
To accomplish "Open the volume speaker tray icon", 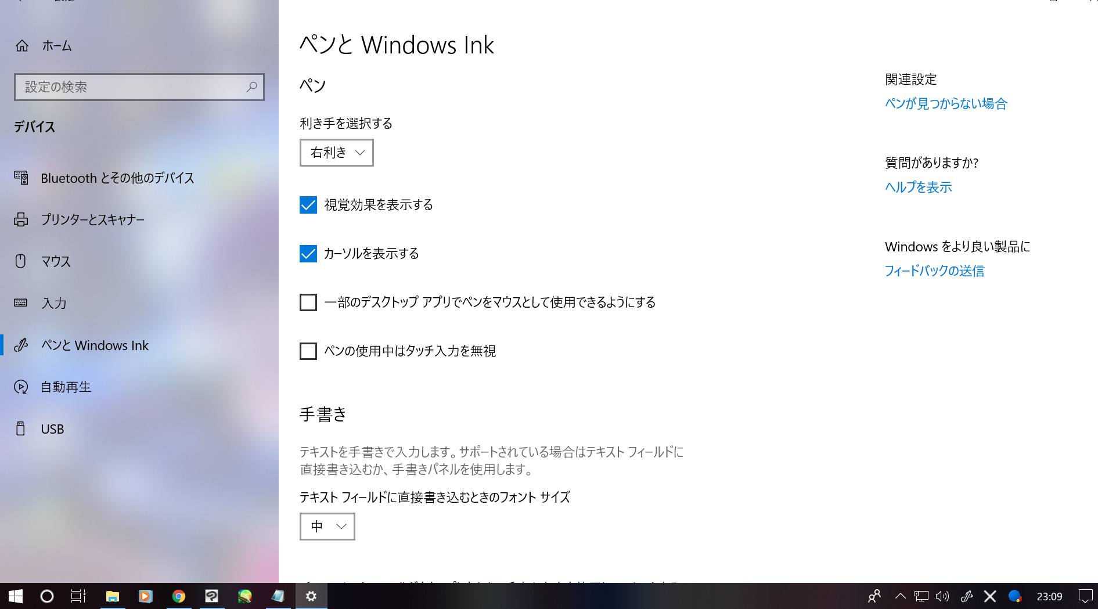I will coord(942,596).
